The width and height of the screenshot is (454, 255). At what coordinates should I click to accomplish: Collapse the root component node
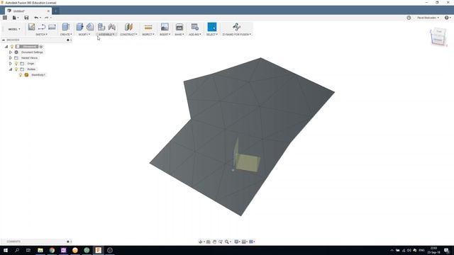coord(6,47)
